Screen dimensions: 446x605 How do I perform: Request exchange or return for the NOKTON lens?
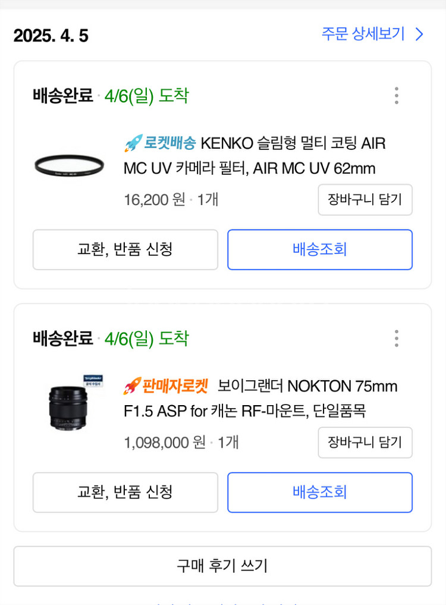pos(125,492)
